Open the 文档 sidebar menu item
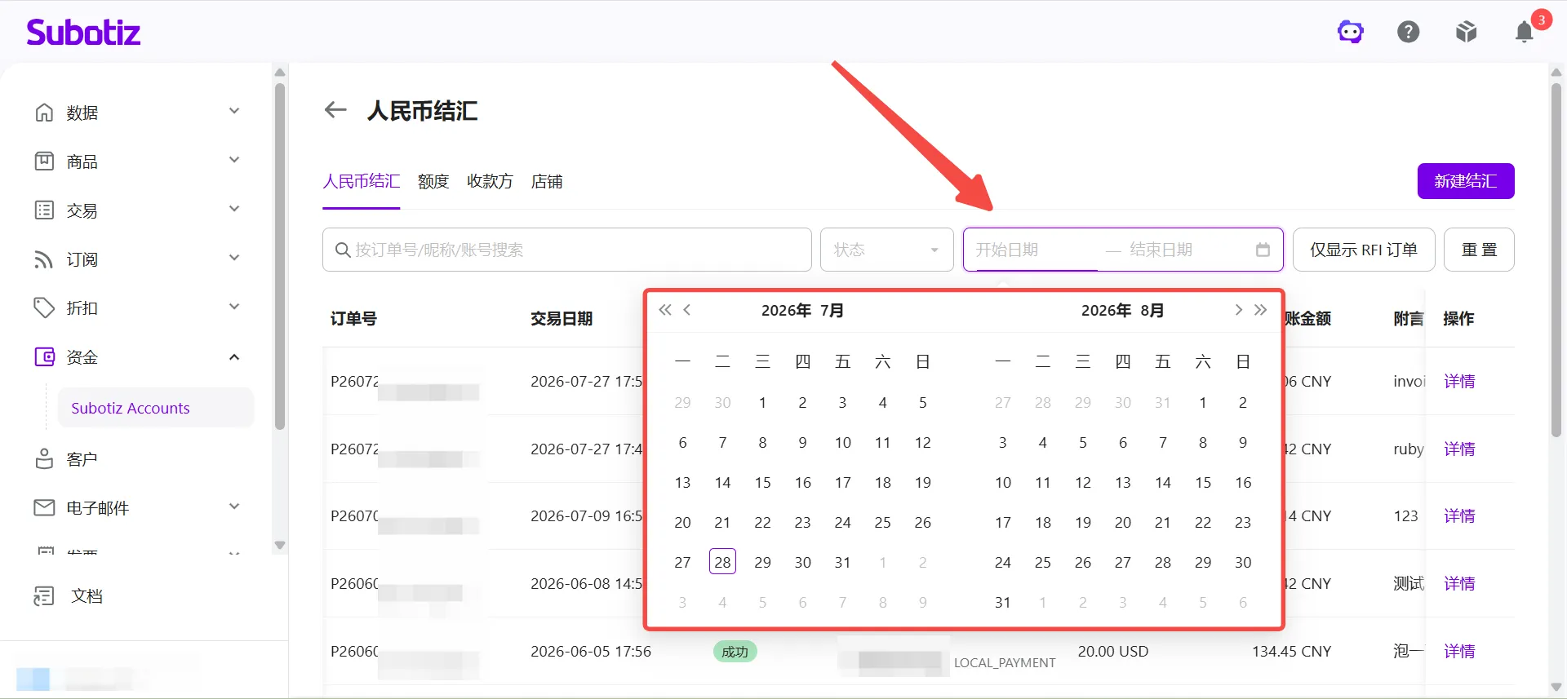 (x=87, y=596)
